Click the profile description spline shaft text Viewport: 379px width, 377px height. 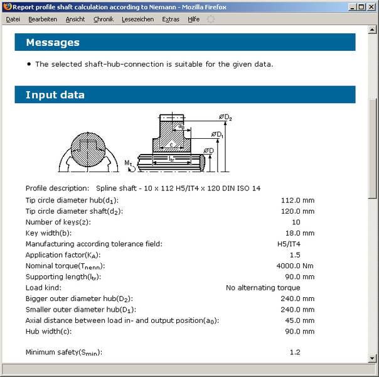click(178, 188)
